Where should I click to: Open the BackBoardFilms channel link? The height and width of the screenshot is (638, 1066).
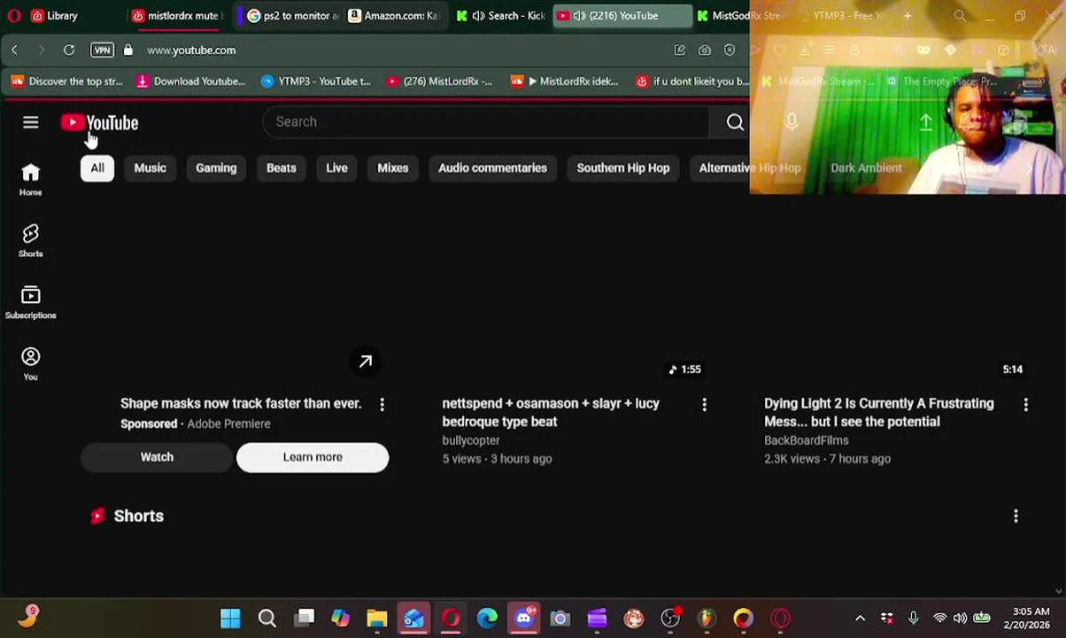pos(807,440)
